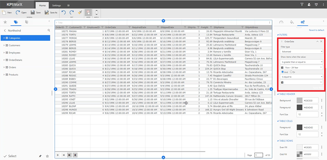Go back from Northwind
This screenshot has height=160, width=327.
pos(5,30)
